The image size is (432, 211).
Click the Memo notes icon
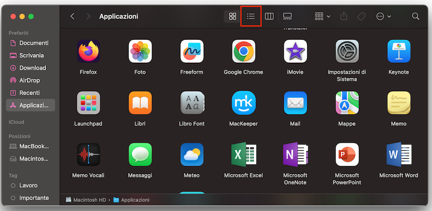pyautogui.click(x=398, y=103)
